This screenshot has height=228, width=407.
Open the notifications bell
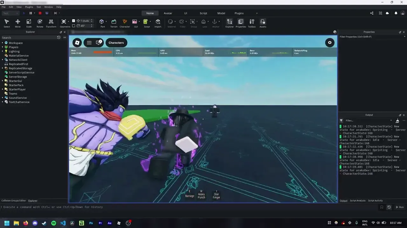click(x=396, y=13)
